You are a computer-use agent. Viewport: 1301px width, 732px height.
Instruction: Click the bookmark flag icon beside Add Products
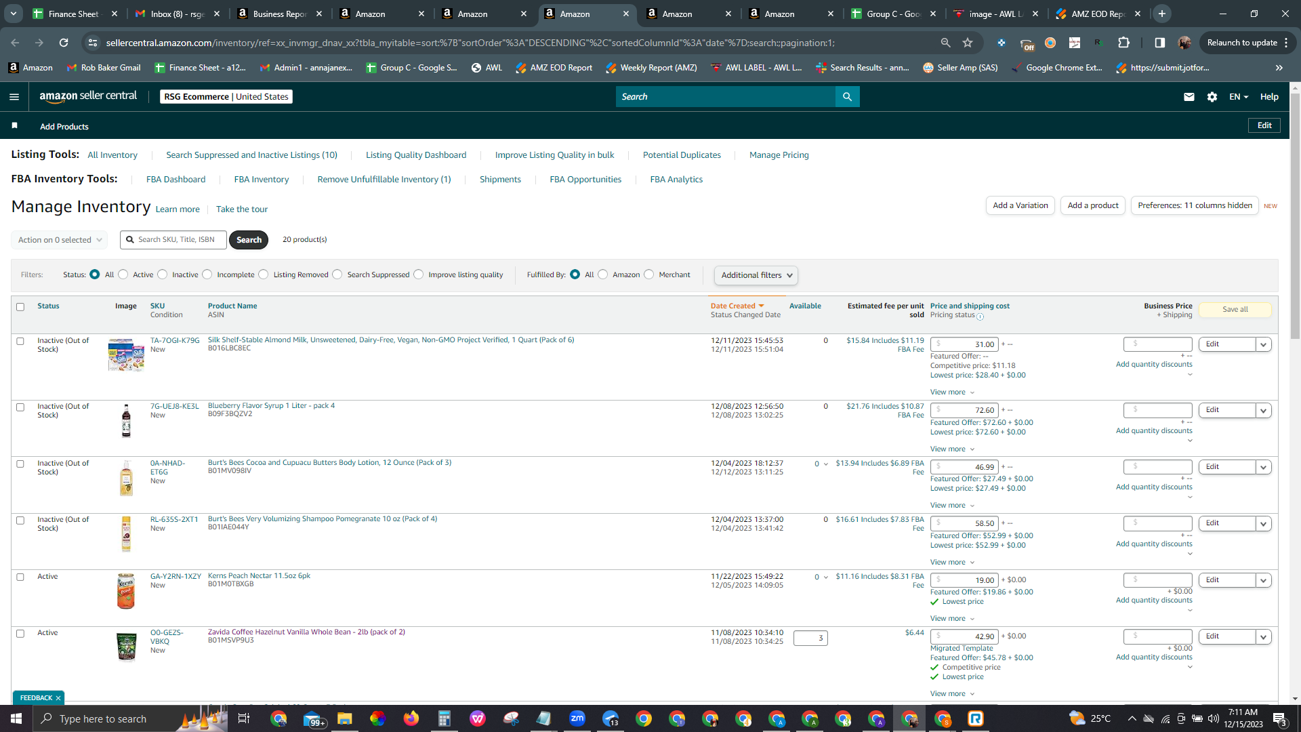pos(15,125)
